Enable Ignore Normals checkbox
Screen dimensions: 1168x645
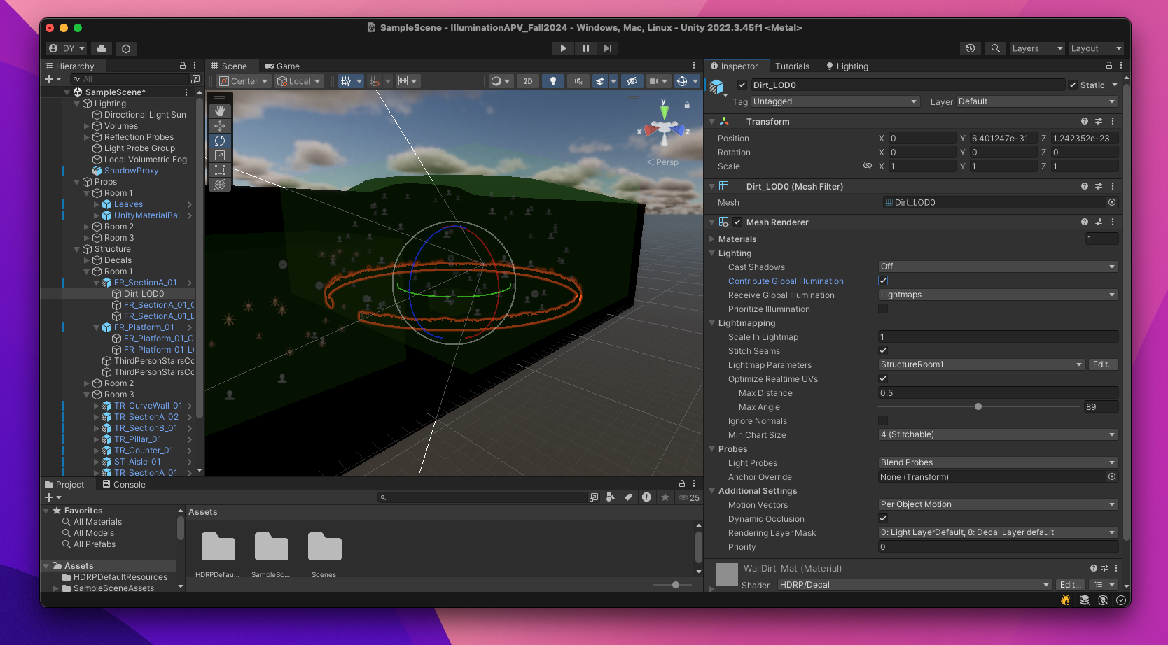[883, 420]
